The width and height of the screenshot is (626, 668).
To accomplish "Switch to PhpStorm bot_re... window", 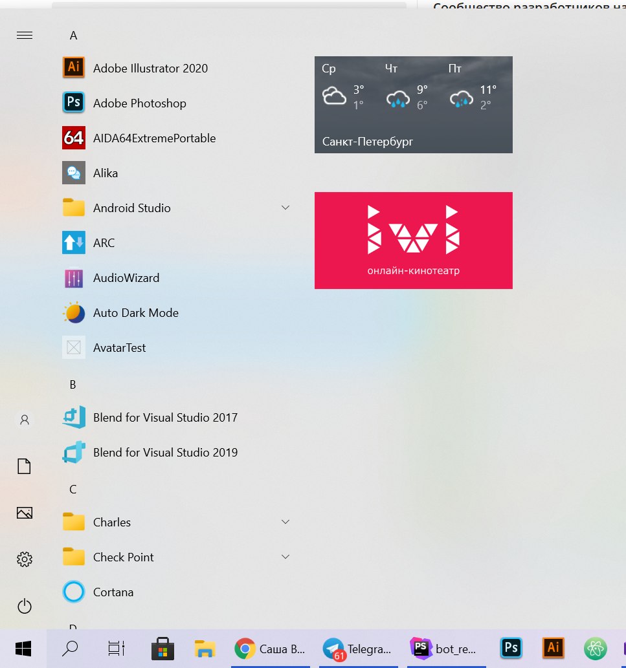I will pos(447,649).
